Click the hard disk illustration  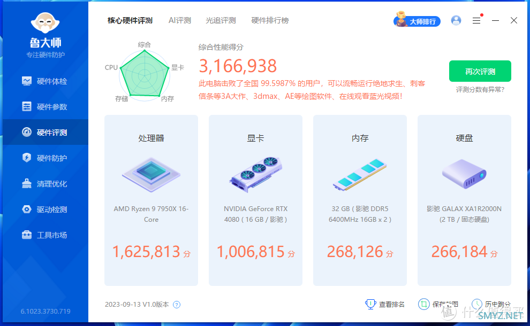pyautogui.click(x=464, y=174)
